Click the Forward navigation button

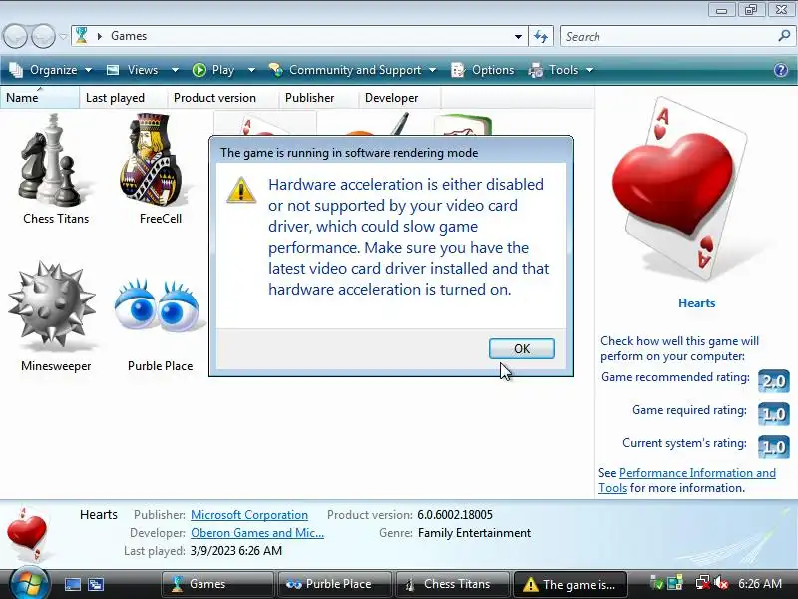pyautogui.click(x=43, y=37)
